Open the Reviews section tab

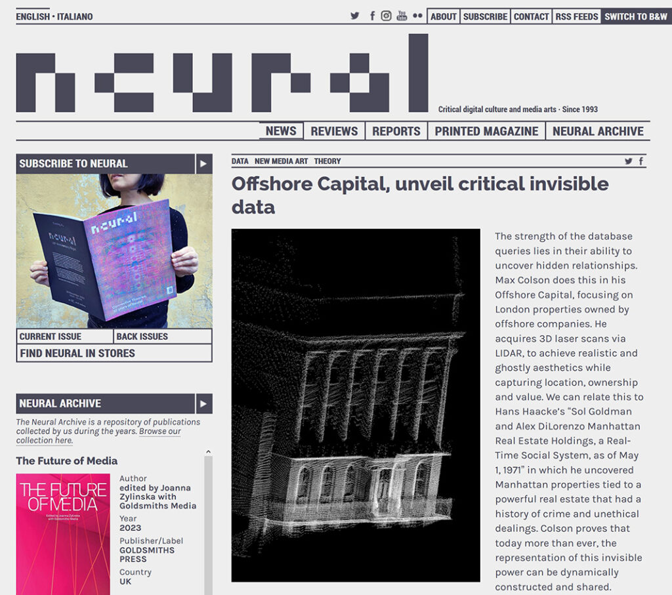pos(334,131)
